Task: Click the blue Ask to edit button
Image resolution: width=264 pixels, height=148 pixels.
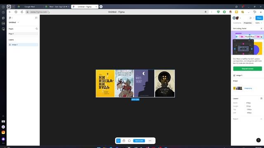Action: (x=139, y=141)
